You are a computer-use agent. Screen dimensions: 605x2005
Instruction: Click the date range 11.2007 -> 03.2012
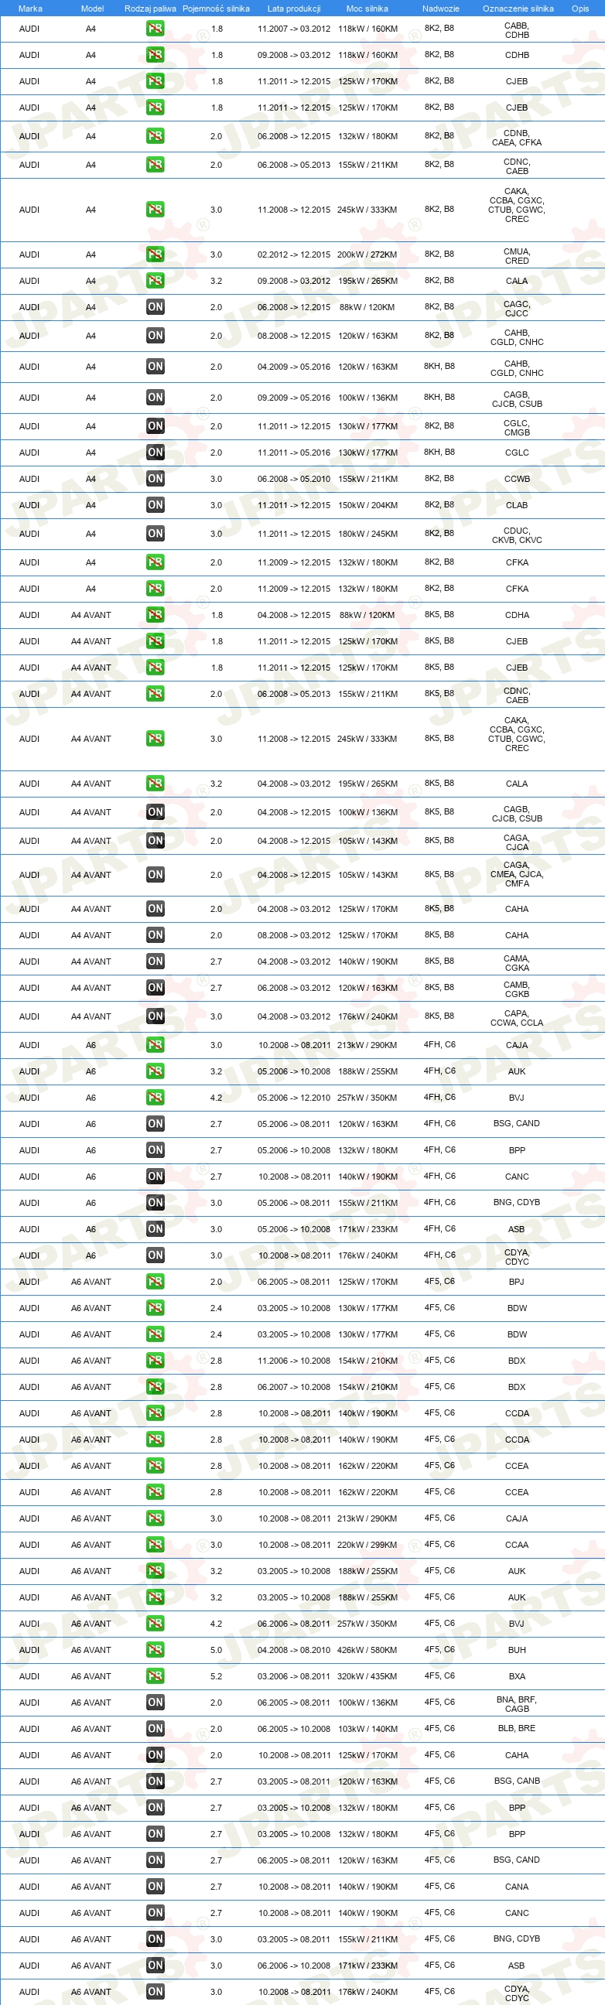pos(293,29)
